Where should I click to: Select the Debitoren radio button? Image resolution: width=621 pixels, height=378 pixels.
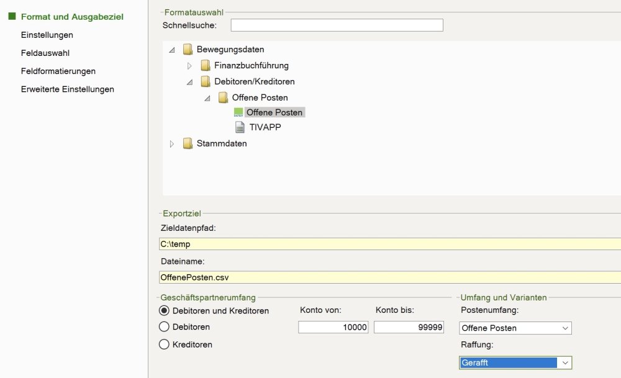(x=165, y=327)
